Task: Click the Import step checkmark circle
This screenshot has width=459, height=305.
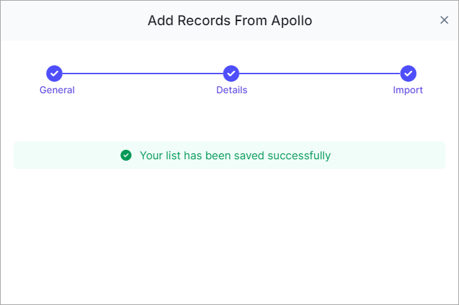Action: pos(409,74)
